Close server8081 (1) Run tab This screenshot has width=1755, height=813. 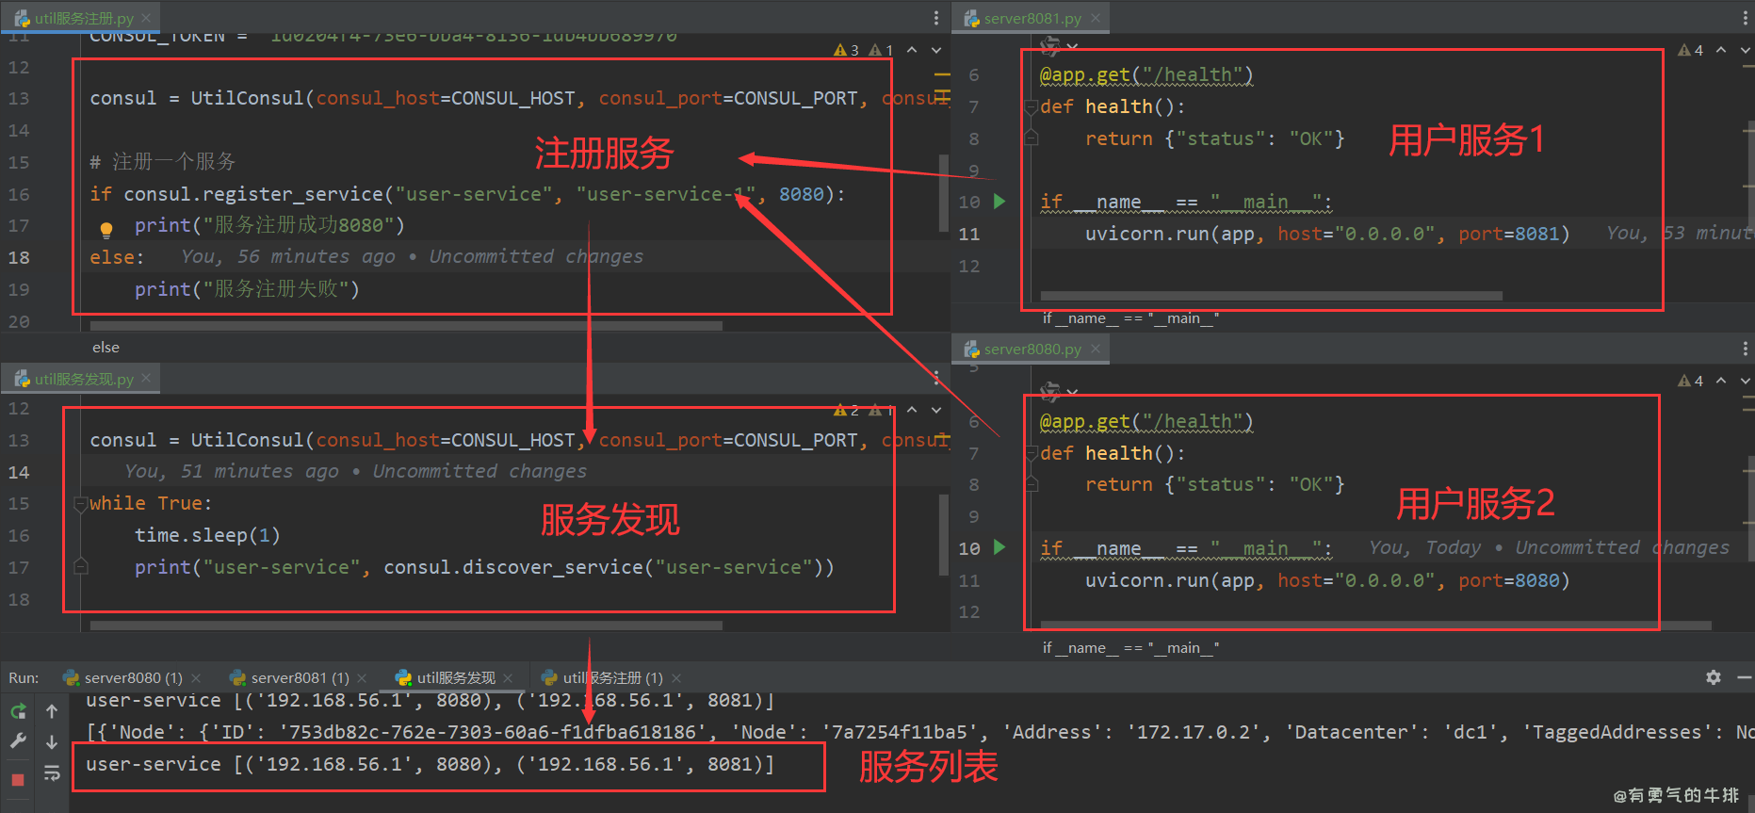tap(363, 678)
